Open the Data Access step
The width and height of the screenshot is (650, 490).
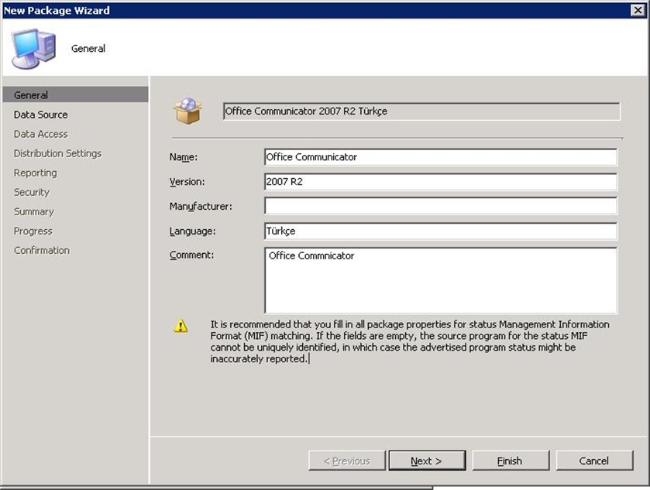tap(40, 134)
